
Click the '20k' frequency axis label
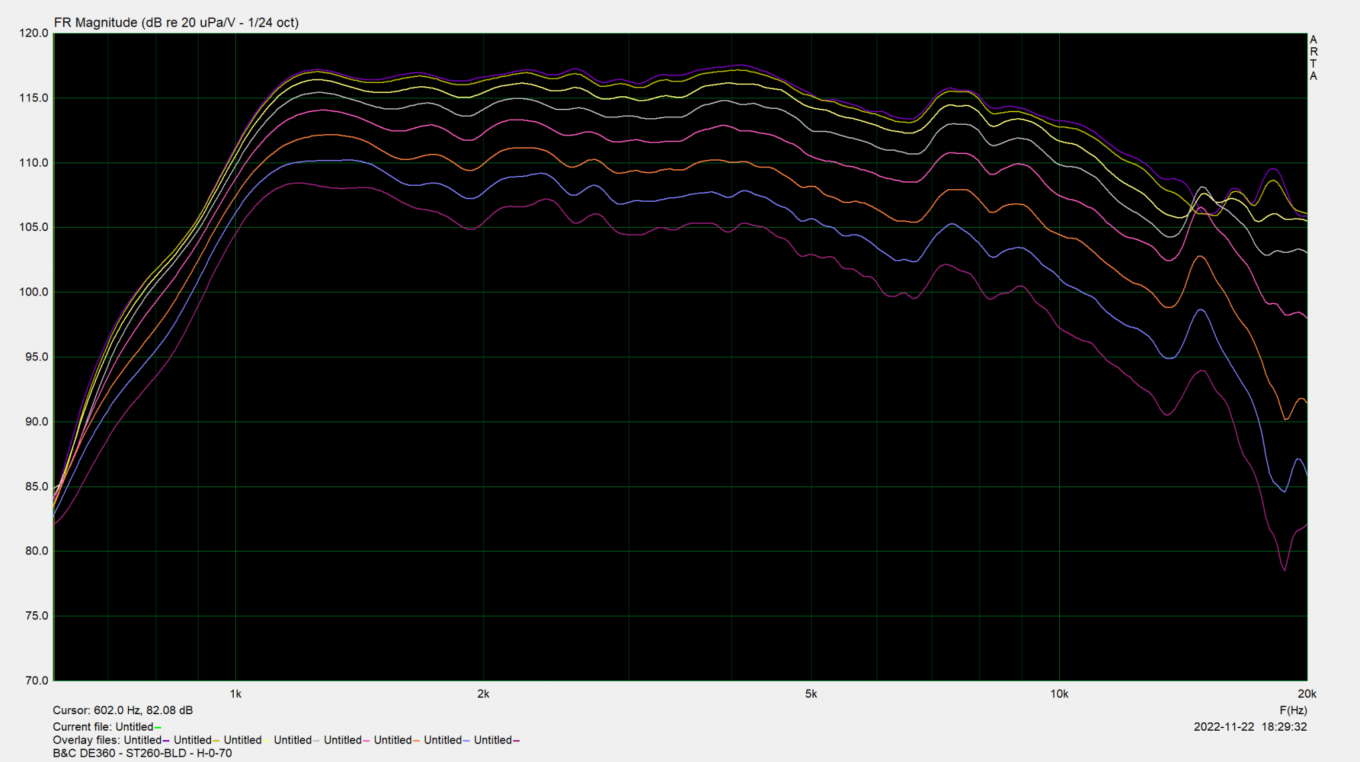(1307, 694)
